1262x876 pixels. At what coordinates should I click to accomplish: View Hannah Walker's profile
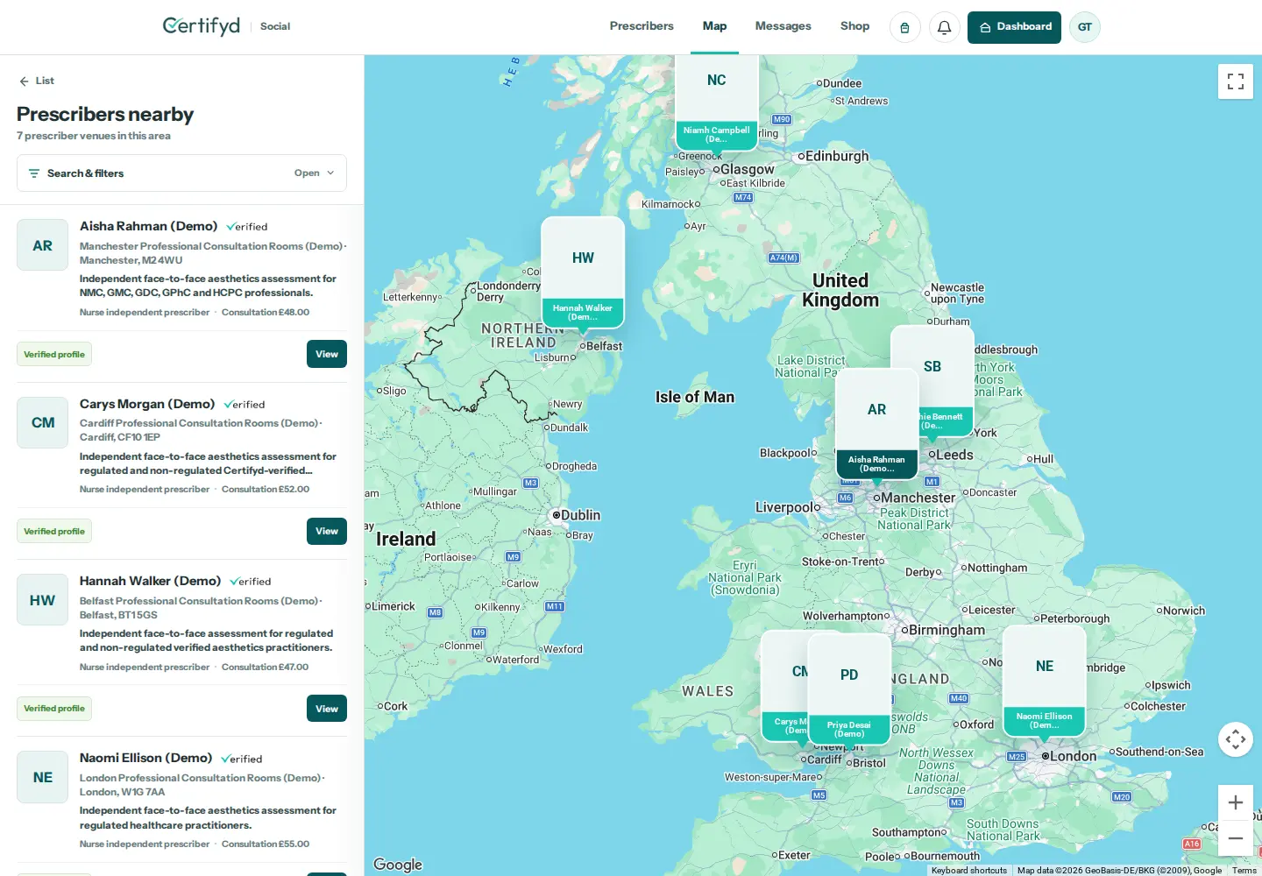[327, 708]
